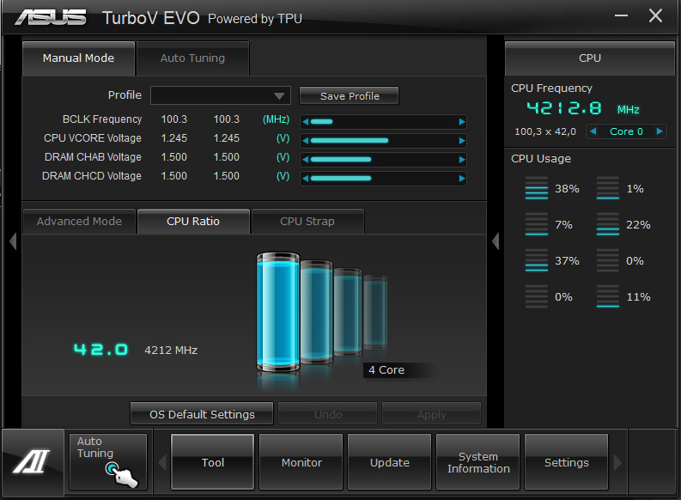Viewport: 681px width, 500px height.
Task: Open the Profile dropdown list
Action: (221, 95)
